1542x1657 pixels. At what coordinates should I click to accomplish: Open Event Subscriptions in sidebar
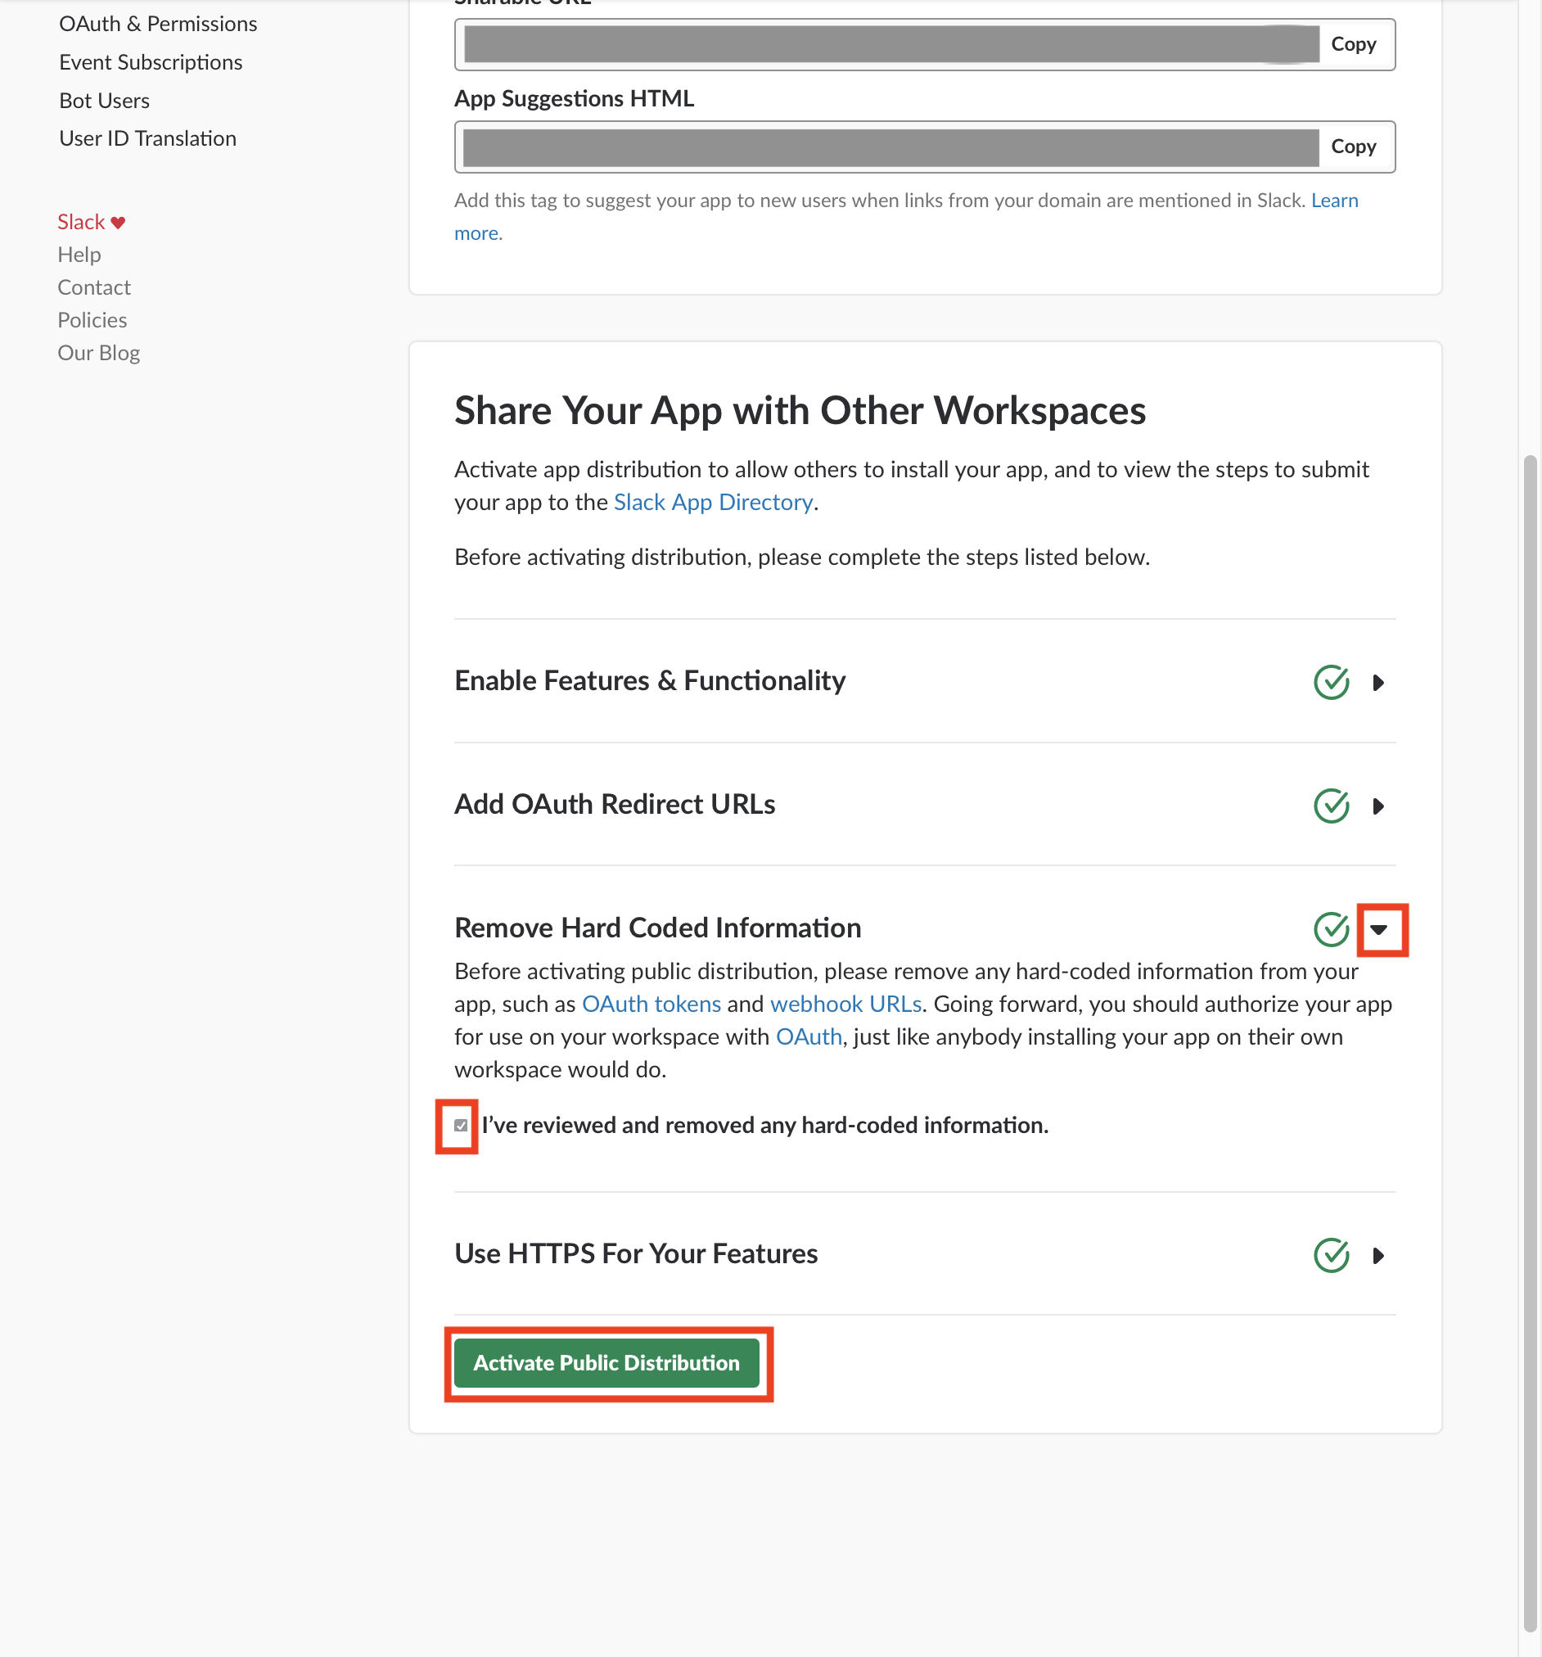[x=151, y=62]
